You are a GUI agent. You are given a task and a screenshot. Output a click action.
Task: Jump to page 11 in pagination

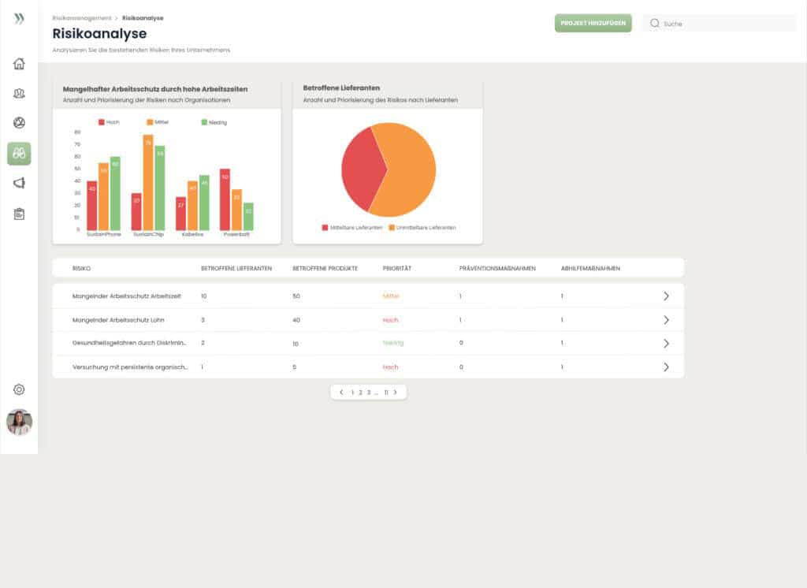pos(386,393)
